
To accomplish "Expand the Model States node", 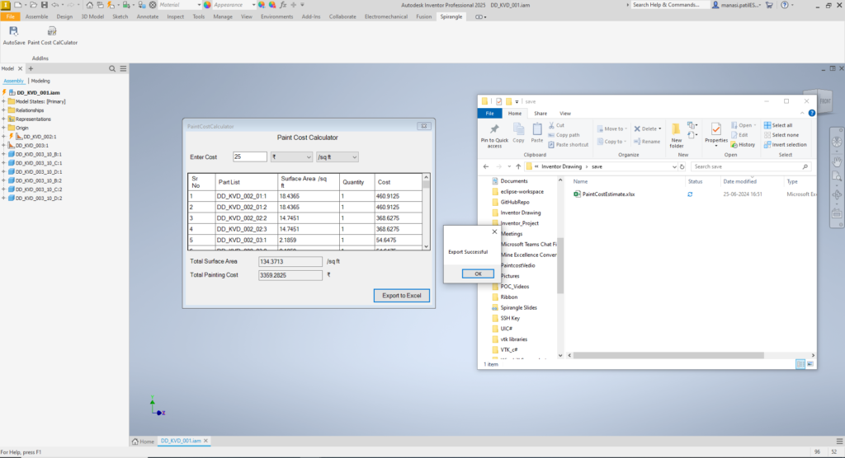I will [x=4, y=101].
